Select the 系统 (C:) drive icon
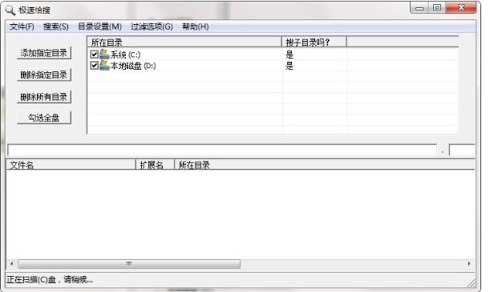The width and height of the screenshot is (498, 292). pos(104,55)
